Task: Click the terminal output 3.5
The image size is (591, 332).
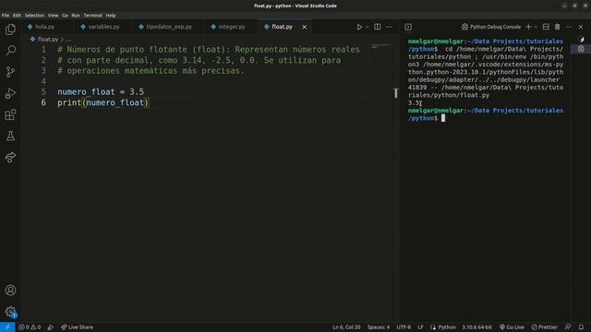Action: click(414, 102)
